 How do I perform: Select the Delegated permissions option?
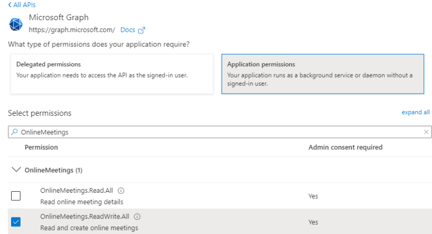[112, 73]
